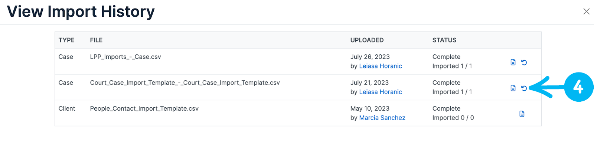Image resolution: width=594 pixels, height=148 pixels.
Task: View log for Court_Case_Import_Template file
Action: point(513,88)
